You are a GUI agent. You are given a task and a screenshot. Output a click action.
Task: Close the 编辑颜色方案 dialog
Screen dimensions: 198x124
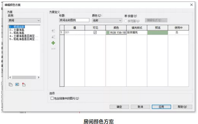tap(191, 5)
